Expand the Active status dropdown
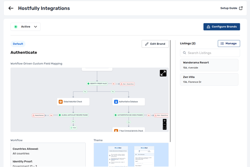Screen dimensions: 250x167 [25, 26]
